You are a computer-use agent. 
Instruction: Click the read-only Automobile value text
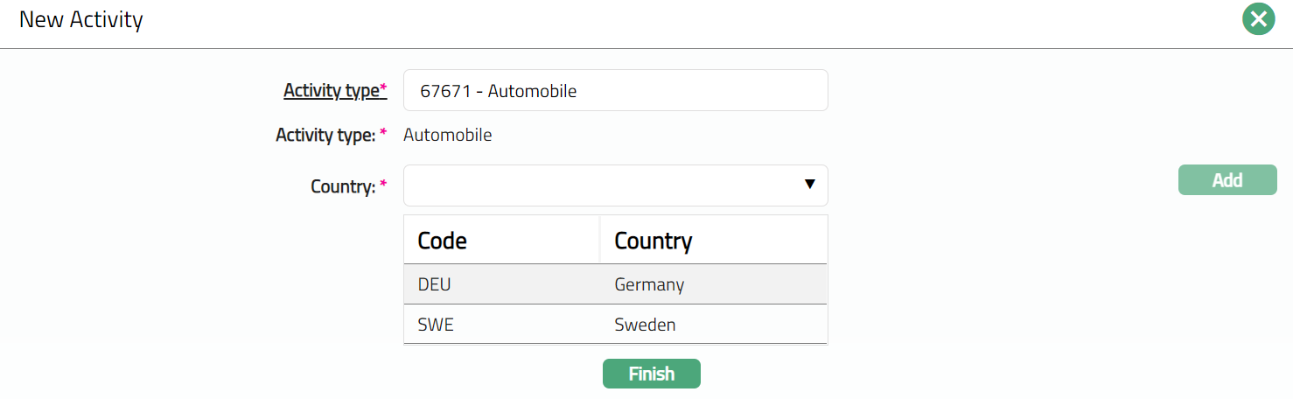click(448, 136)
